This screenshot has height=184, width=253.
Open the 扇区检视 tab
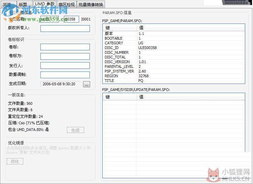(x=67, y=4)
